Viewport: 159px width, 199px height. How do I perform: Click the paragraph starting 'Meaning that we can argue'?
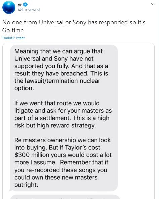61,70
